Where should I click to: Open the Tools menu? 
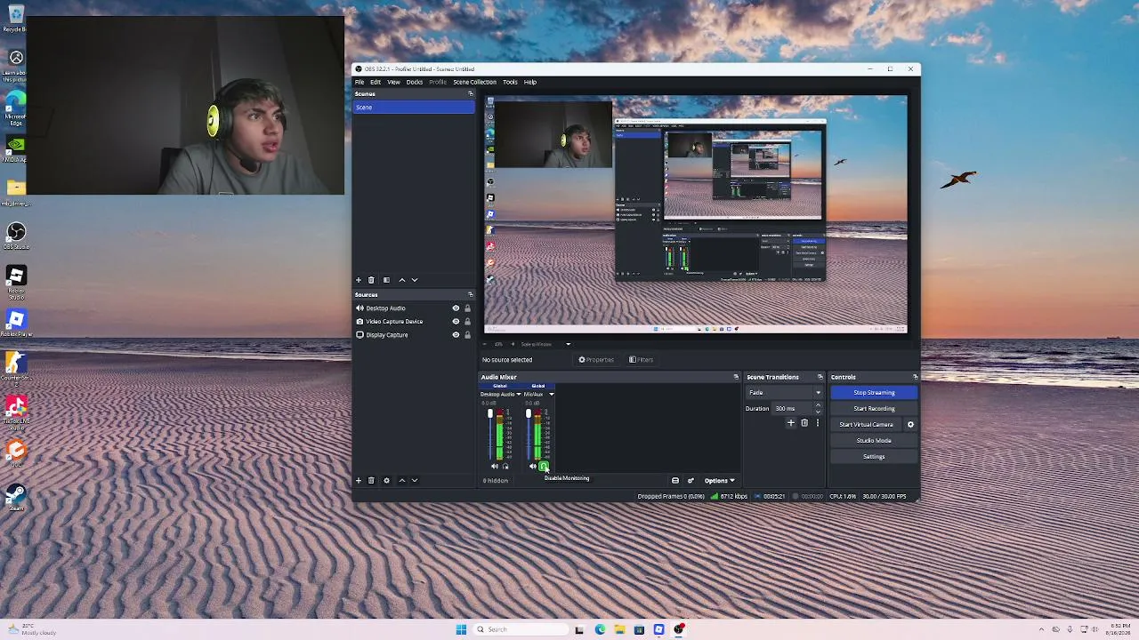click(x=510, y=82)
